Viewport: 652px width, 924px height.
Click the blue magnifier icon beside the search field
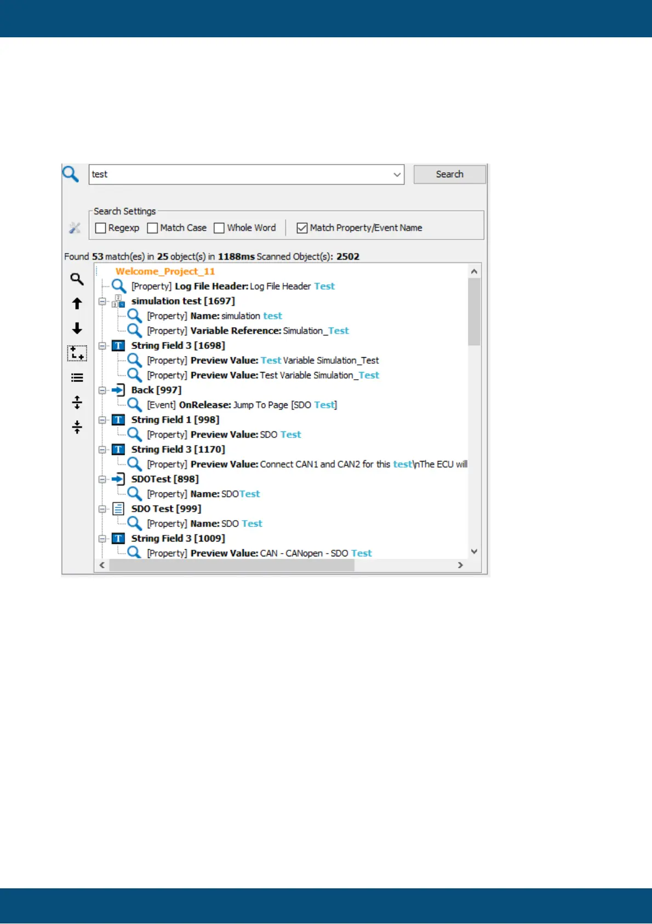(71, 174)
